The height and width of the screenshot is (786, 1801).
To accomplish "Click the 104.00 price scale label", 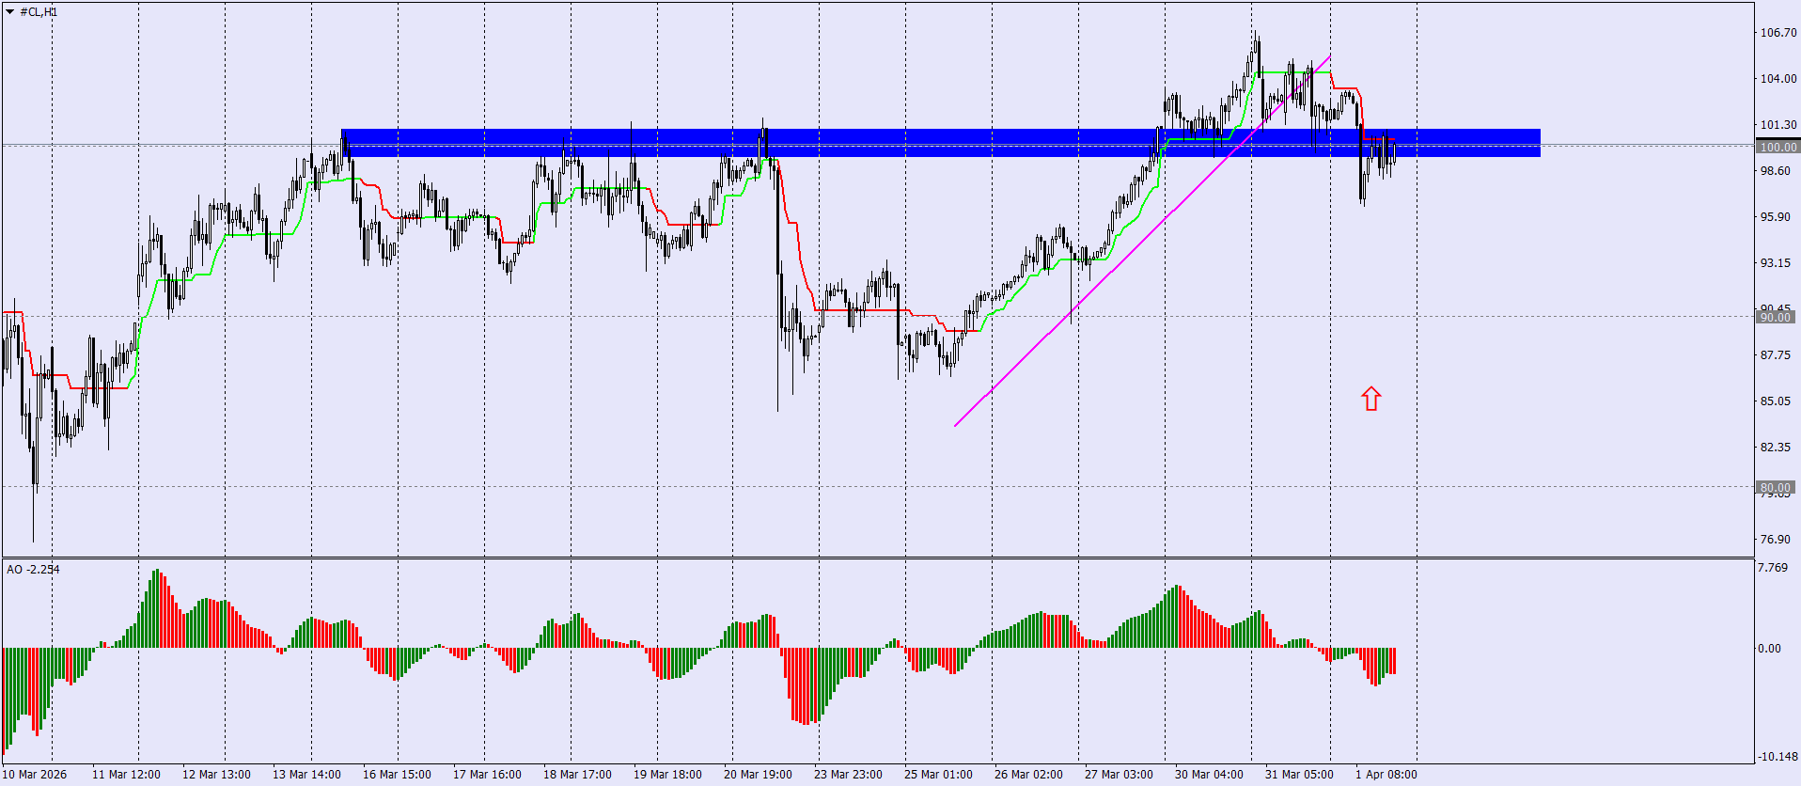I will 1778,78.
